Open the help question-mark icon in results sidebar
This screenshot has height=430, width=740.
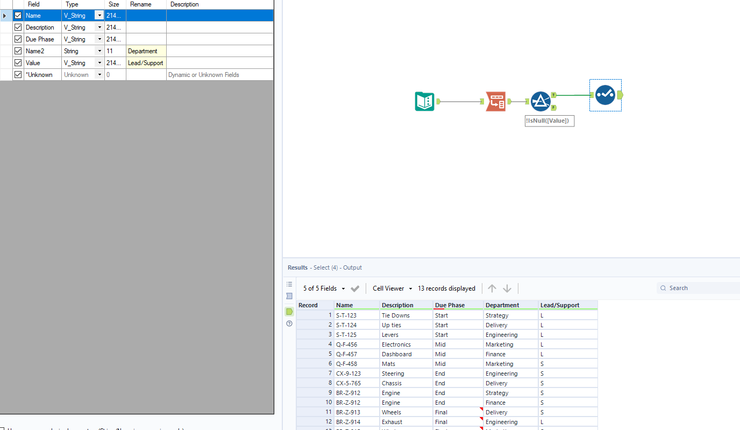click(x=289, y=323)
